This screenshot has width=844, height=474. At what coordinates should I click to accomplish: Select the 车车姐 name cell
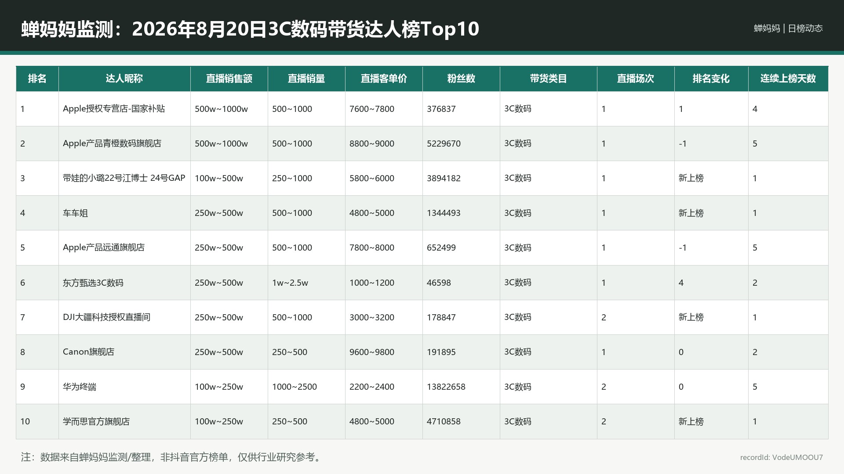[x=124, y=213]
